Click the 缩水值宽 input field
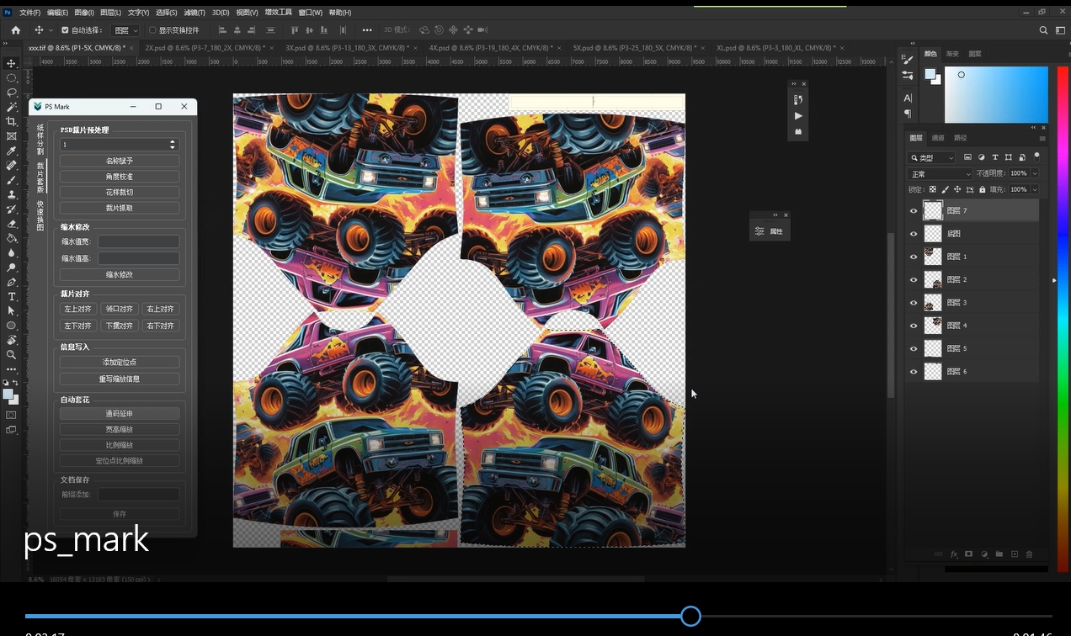This screenshot has width=1071, height=636. [x=138, y=241]
